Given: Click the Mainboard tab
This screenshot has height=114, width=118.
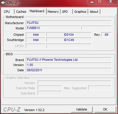Looking at the screenshot, I should pos(37,11).
